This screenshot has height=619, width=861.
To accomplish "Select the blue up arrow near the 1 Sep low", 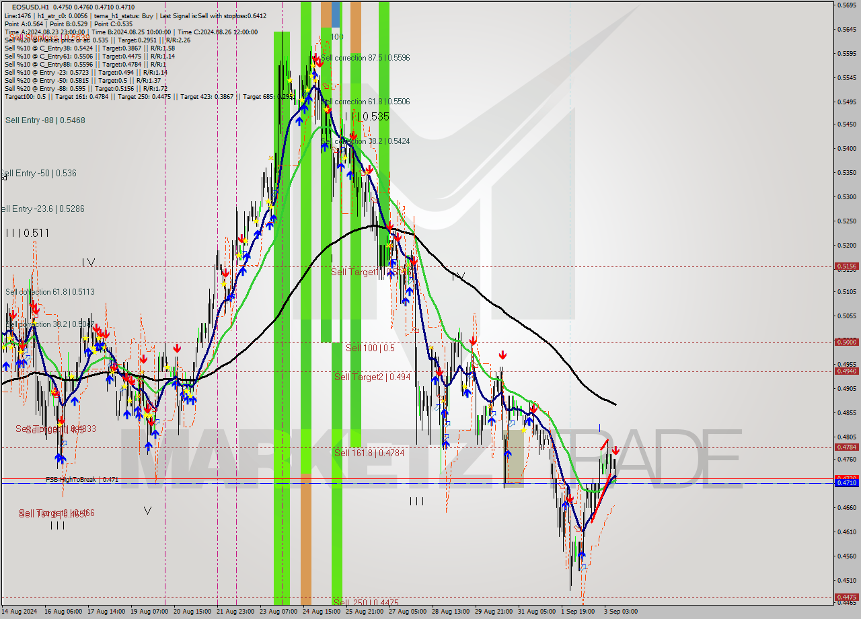I will point(582,554).
